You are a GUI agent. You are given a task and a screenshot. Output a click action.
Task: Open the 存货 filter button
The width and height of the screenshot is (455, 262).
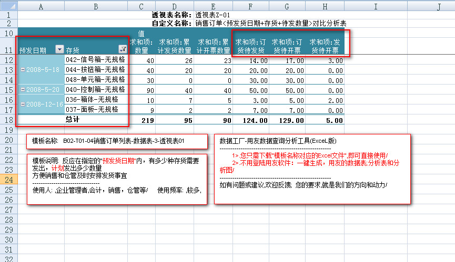(x=123, y=49)
